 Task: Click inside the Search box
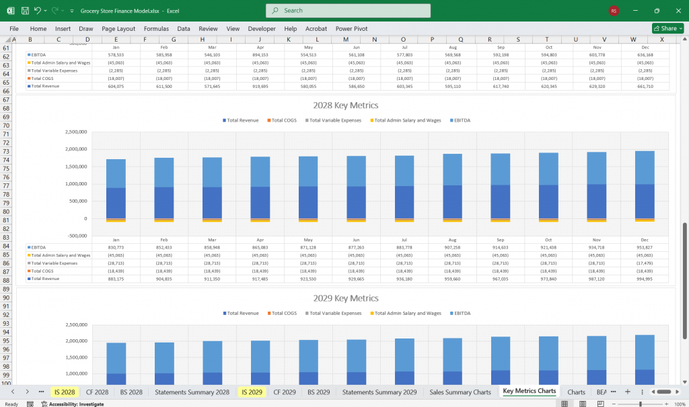tap(347, 10)
